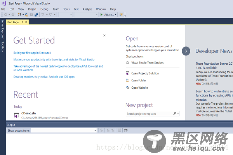233x155 pixels.
Task: Click the Navigate Backward arrow icon
Action: 6,15
